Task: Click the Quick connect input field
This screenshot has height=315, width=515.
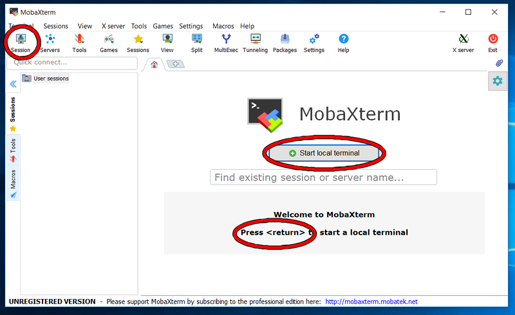Action: tap(72, 62)
